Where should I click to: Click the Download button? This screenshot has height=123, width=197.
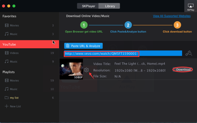coord(183,70)
